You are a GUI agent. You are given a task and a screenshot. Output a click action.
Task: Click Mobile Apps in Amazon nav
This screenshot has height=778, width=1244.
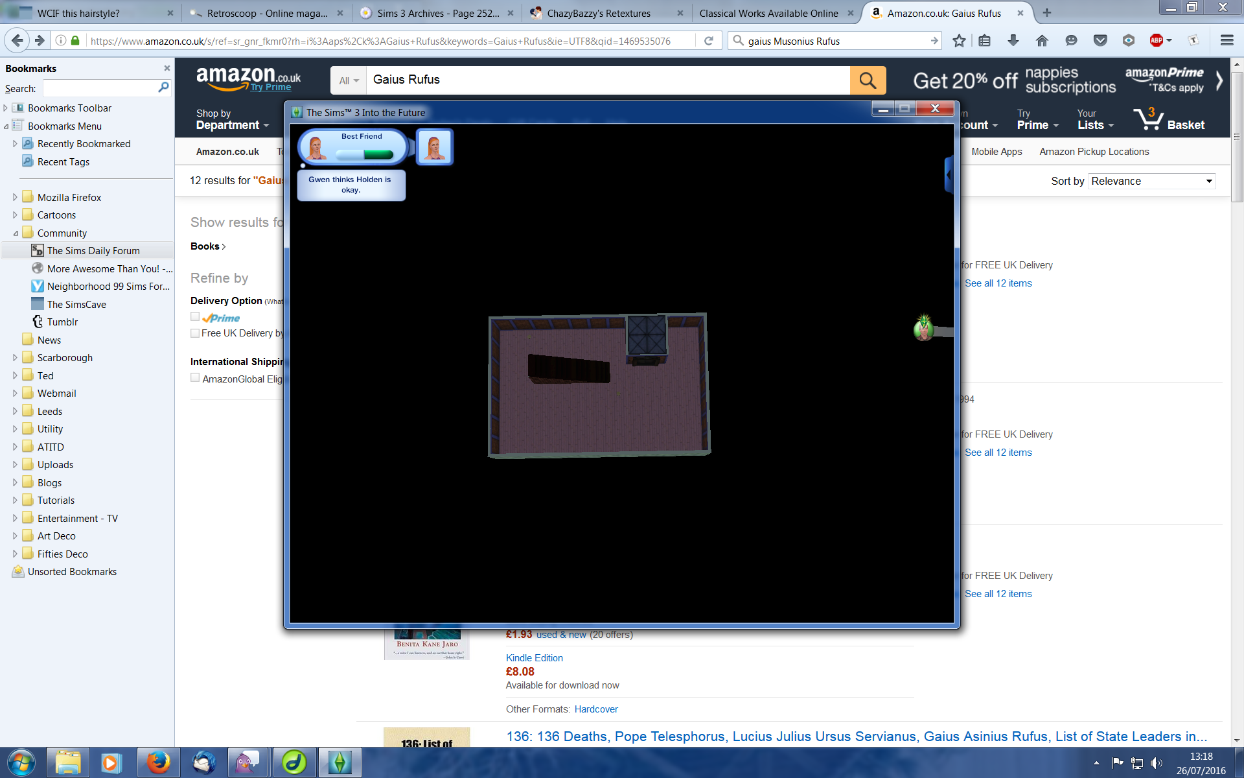[996, 152]
